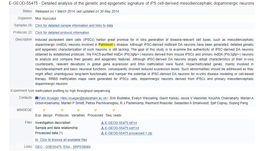Click download icon for the sdrf.txt file

click(102, 128)
